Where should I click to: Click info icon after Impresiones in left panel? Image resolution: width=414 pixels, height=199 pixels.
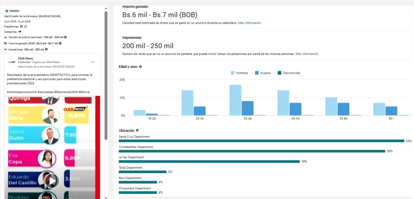tap(46, 49)
